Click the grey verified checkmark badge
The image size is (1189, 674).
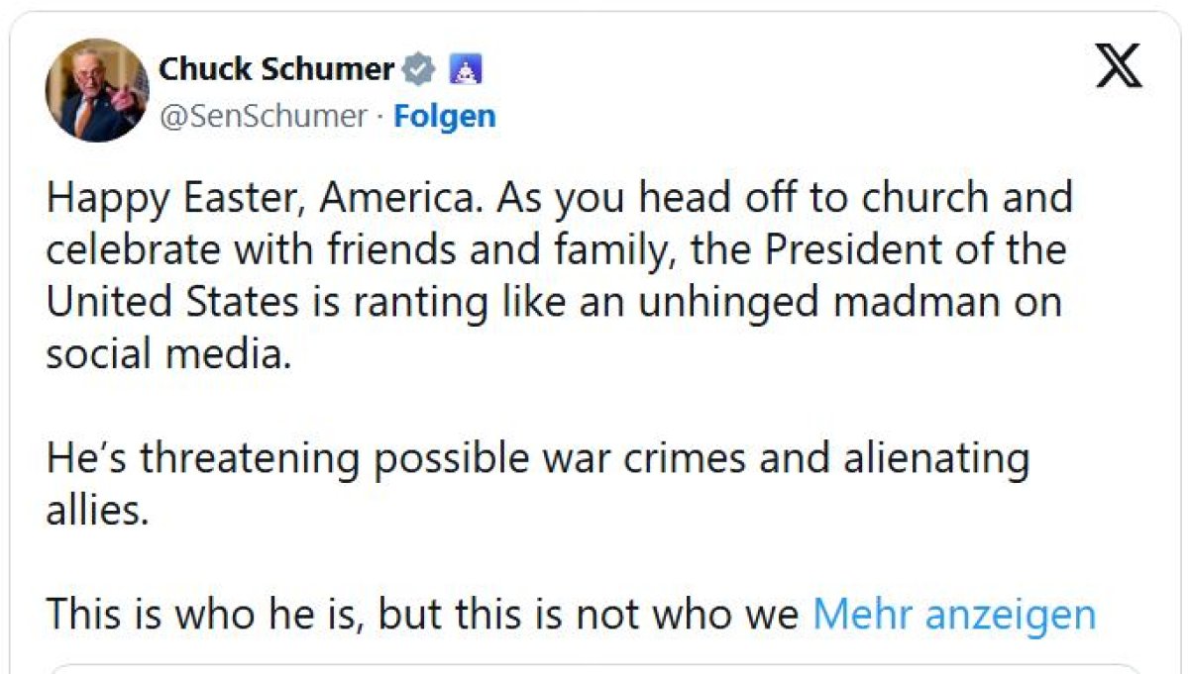(x=418, y=70)
